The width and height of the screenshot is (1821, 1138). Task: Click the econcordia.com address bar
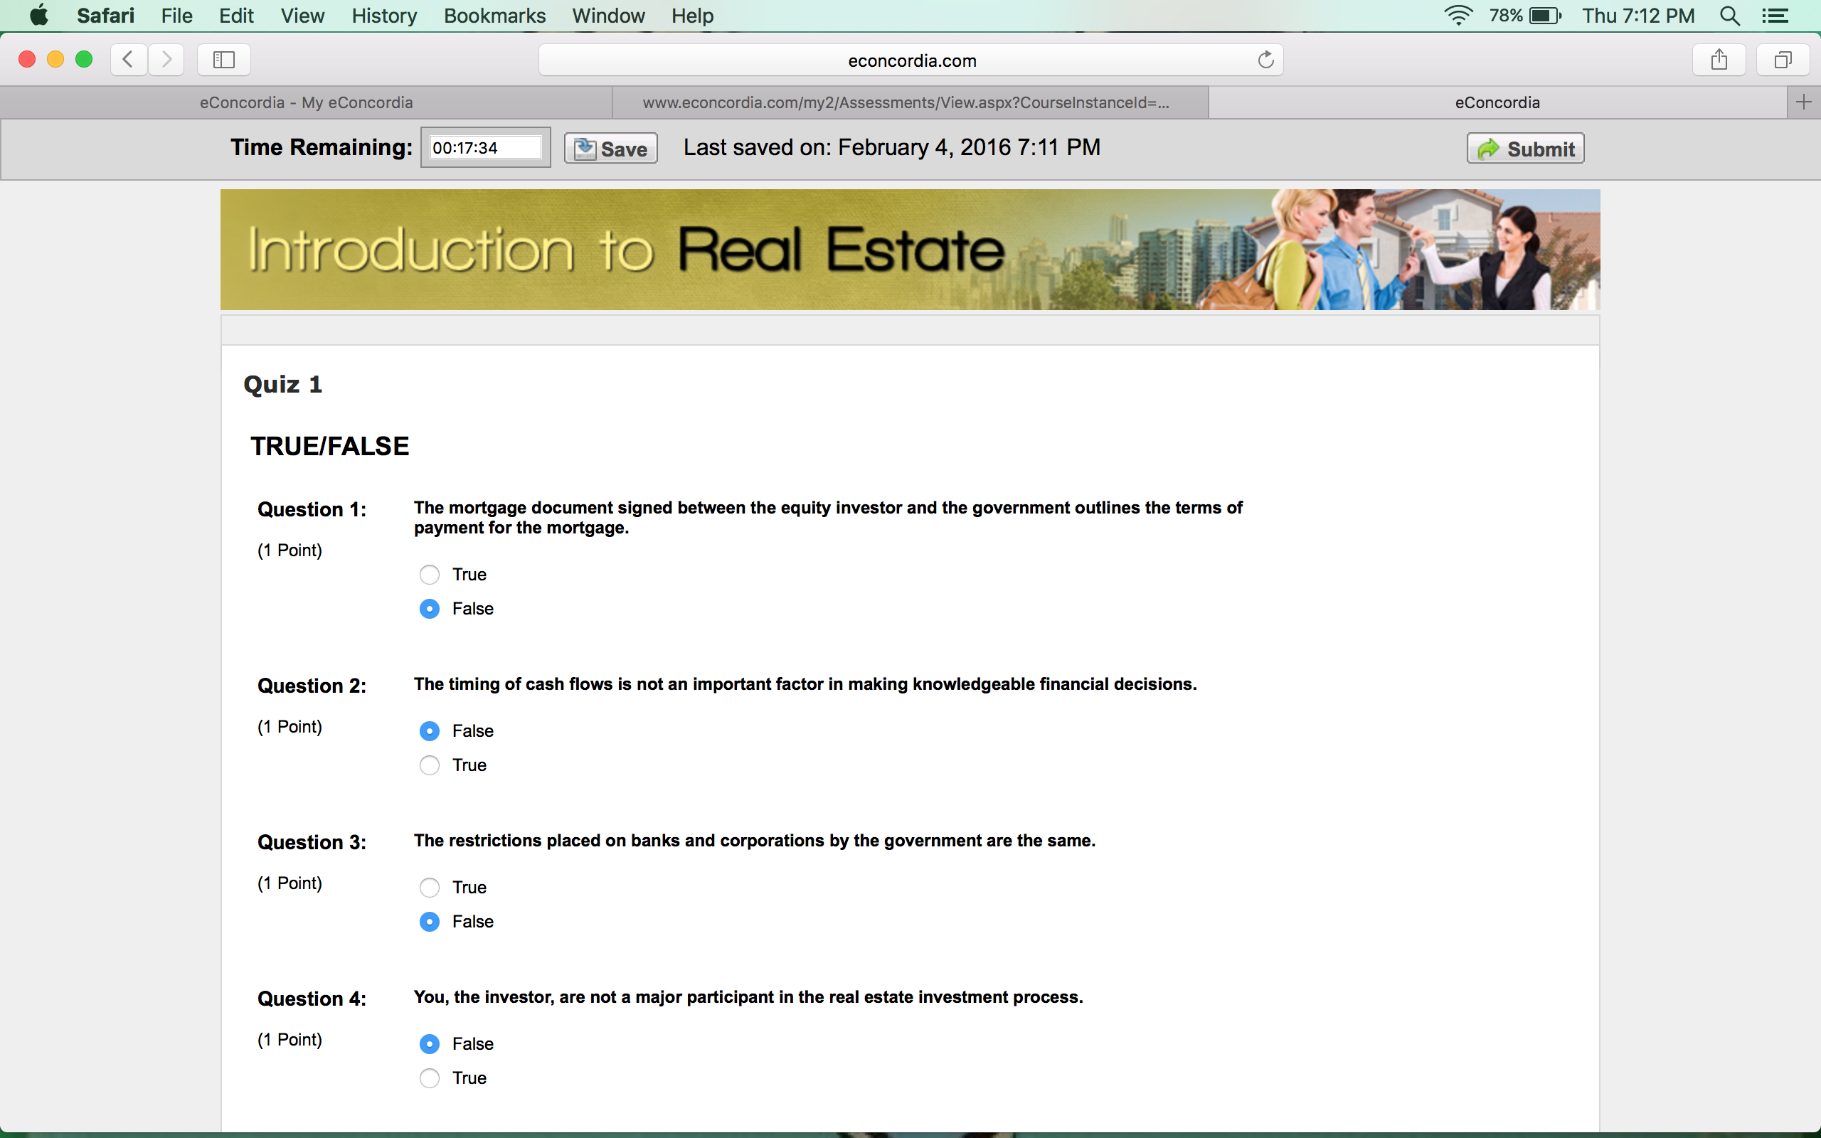pyautogui.click(x=910, y=60)
